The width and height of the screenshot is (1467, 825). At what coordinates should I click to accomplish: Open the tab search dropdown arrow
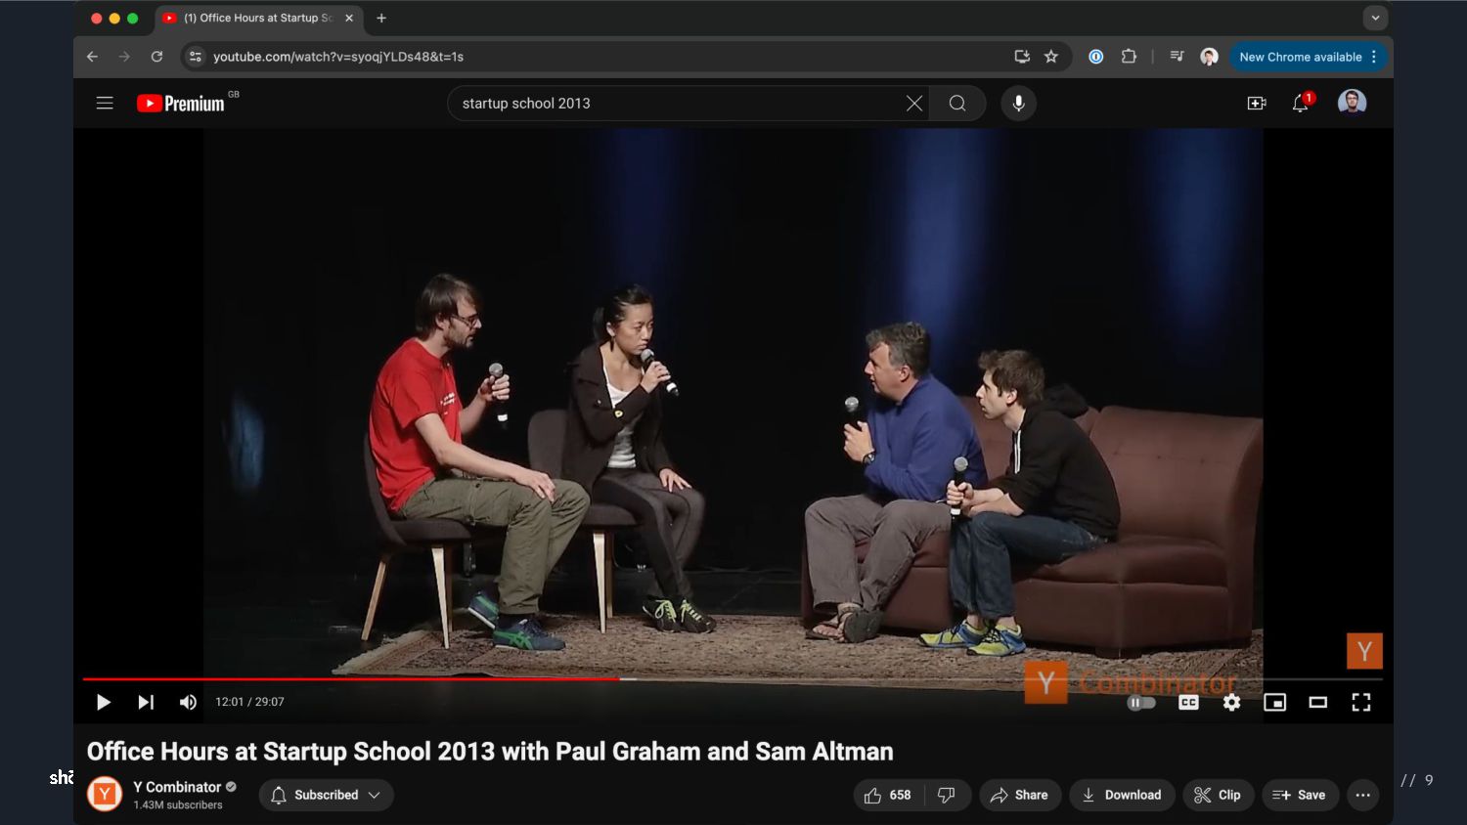tap(1375, 18)
